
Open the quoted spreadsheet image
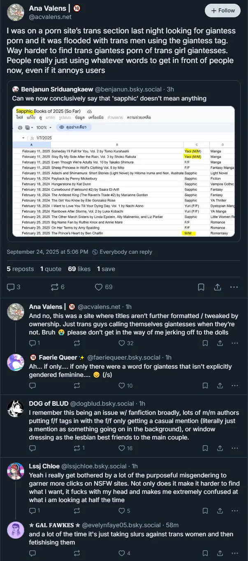pos(123,171)
